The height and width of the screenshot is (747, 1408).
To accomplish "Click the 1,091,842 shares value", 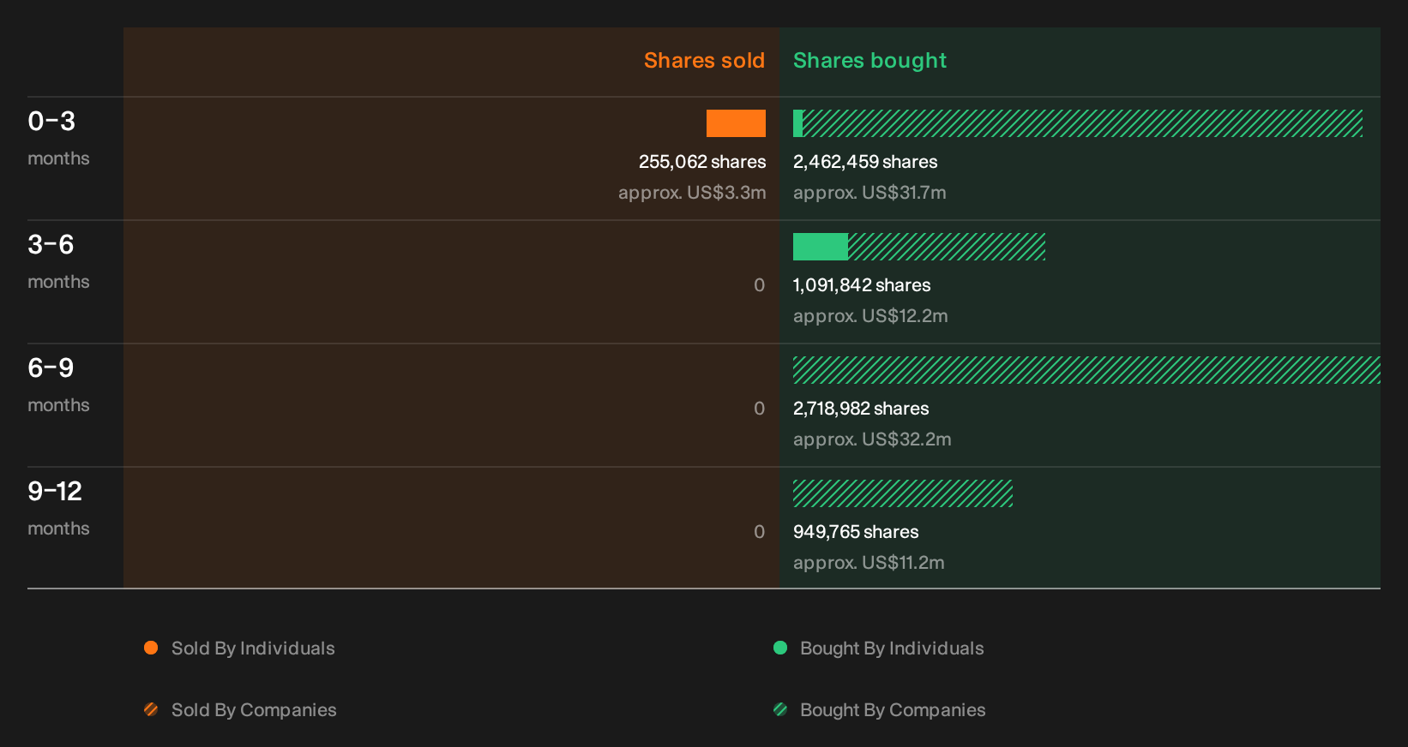I will pyautogui.click(x=862, y=285).
